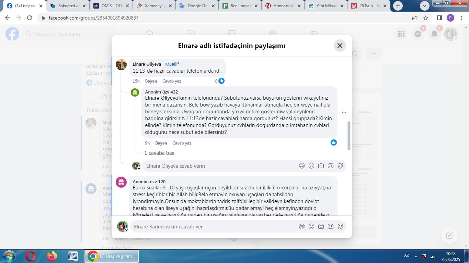Click the GIF icon in Elnarə Əliyeva reply box
The image size is (469, 263).
(331, 166)
